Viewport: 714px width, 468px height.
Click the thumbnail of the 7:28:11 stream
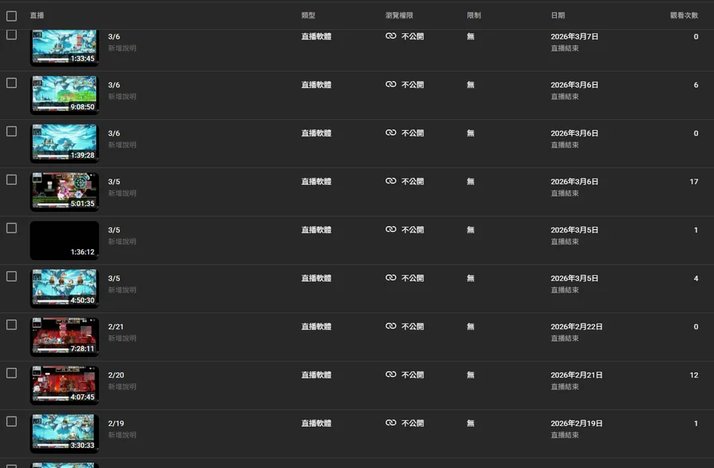[x=64, y=336]
